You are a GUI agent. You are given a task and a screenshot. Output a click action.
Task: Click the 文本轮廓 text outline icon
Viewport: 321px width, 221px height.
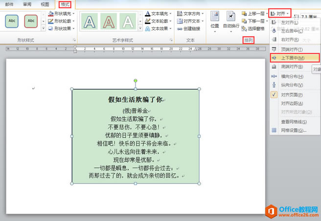click(x=147, y=21)
